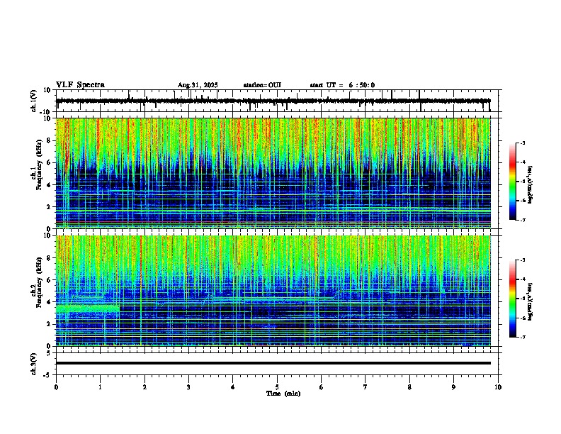Click the ch.1 voltage waveform trace

273,101
